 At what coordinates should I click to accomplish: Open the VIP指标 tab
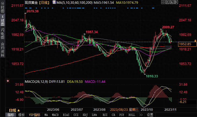(34, 115)
